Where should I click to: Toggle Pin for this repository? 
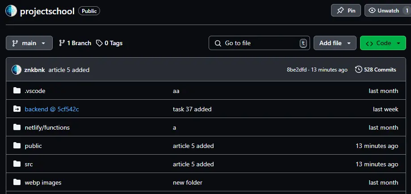[x=346, y=11]
